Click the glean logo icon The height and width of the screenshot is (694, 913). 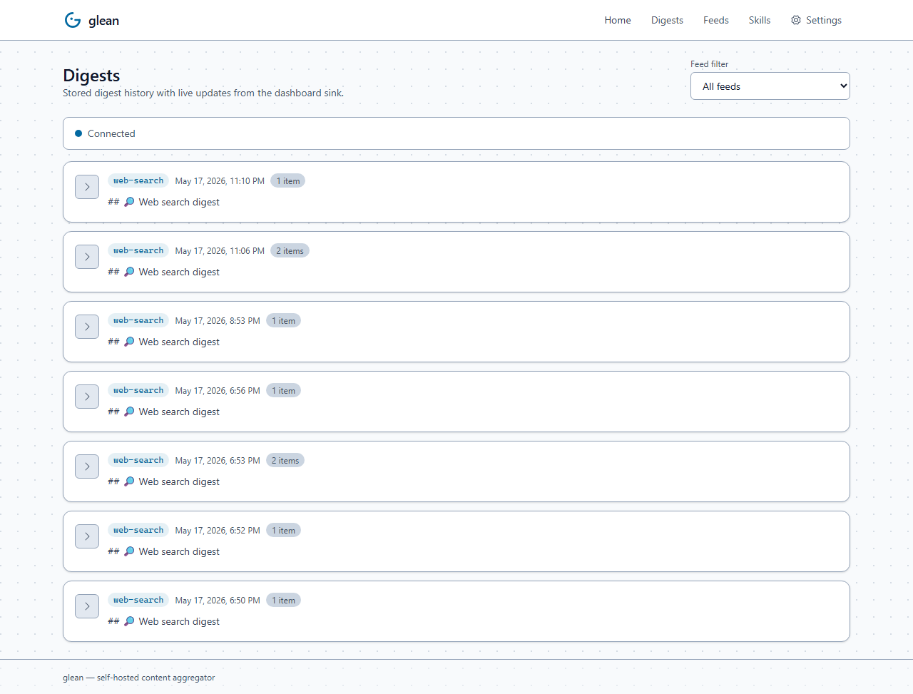click(73, 20)
